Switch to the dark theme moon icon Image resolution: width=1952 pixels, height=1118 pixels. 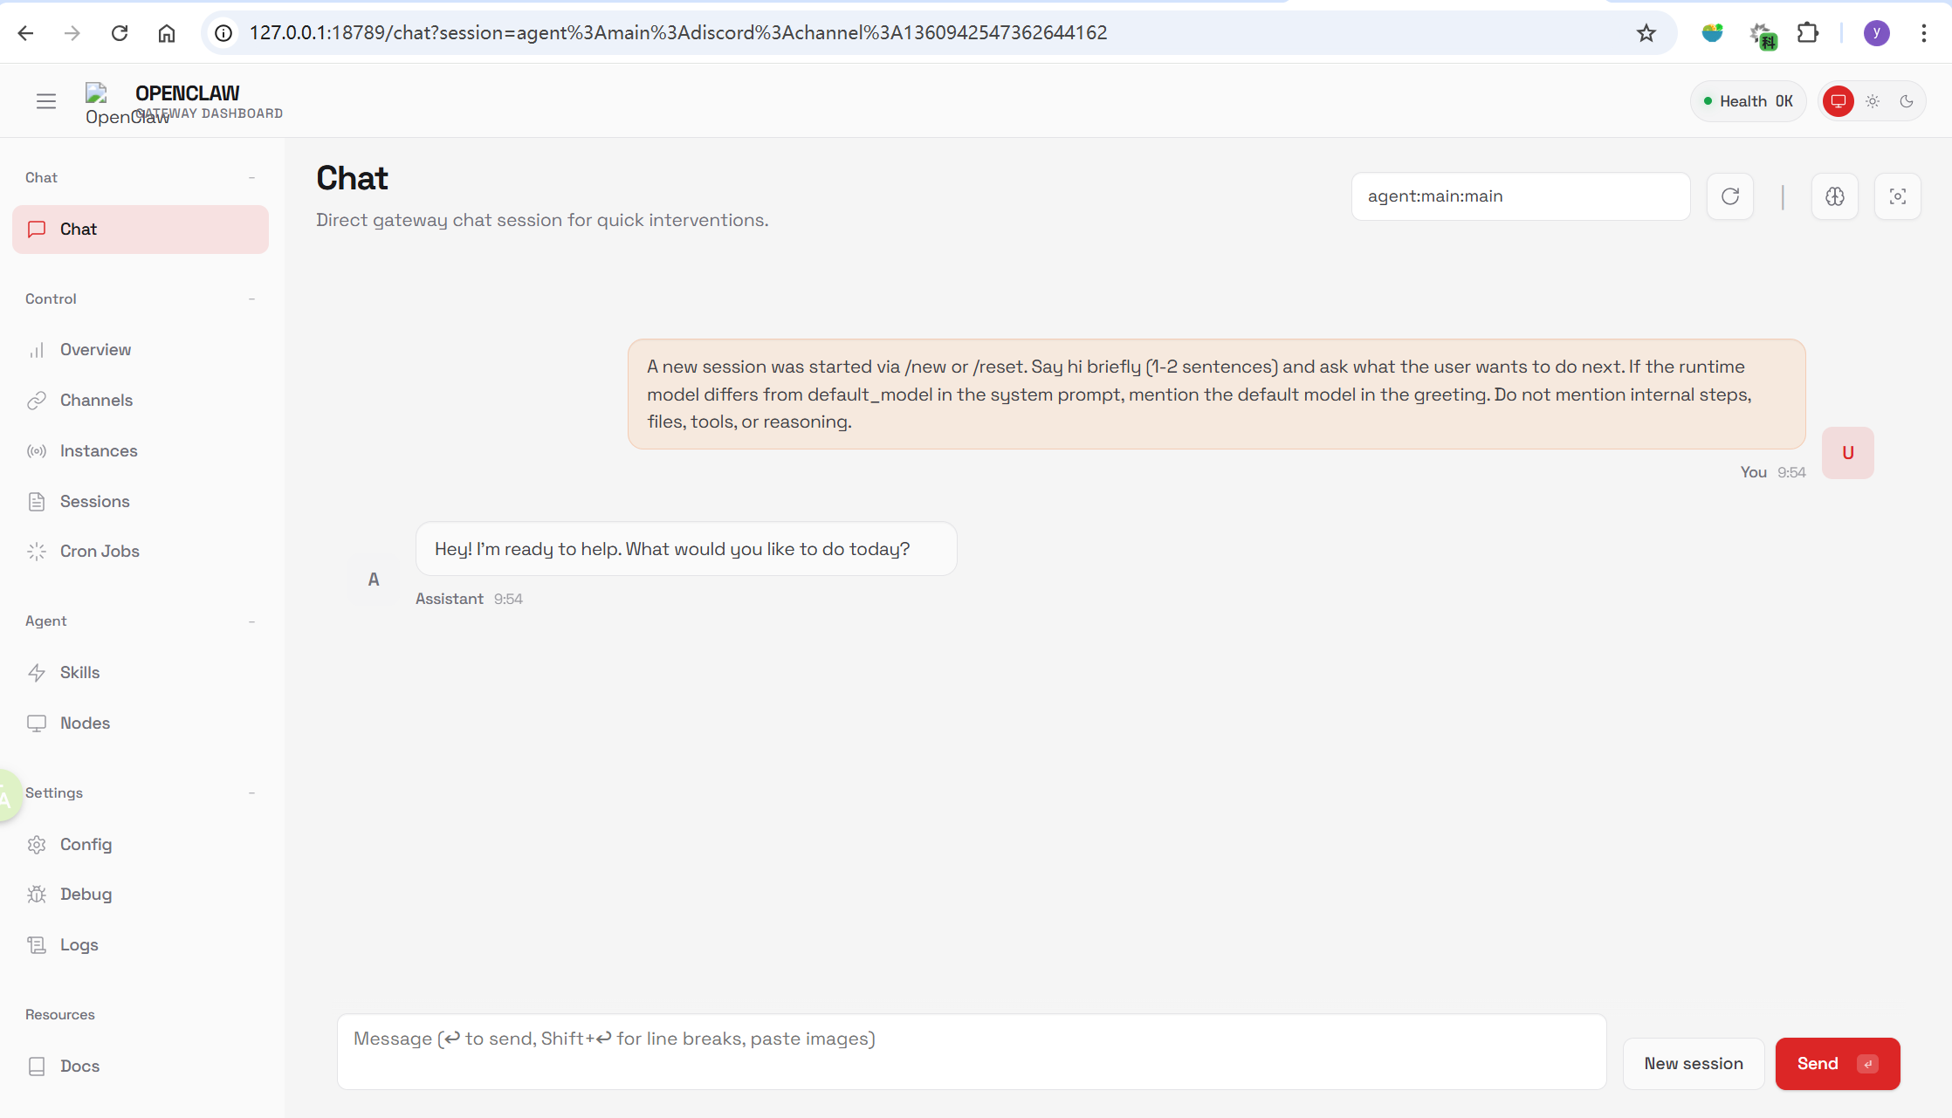click(x=1907, y=101)
